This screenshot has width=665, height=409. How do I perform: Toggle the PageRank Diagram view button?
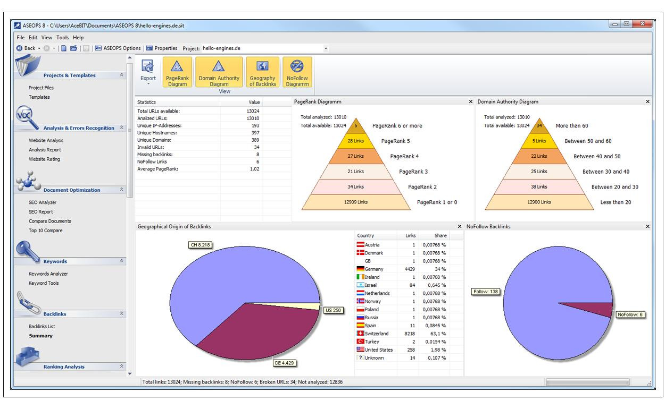click(177, 73)
